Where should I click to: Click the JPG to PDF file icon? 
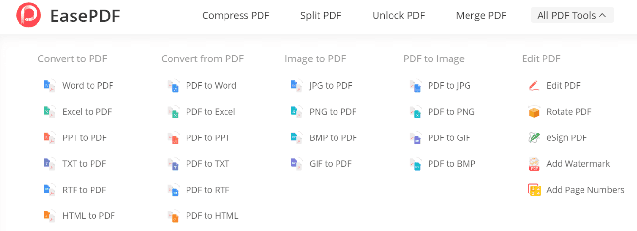296,86
